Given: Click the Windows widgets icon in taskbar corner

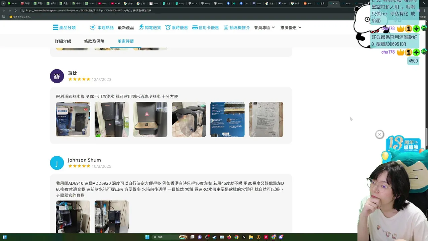Looking at the screenshot, I should point(4,237).
